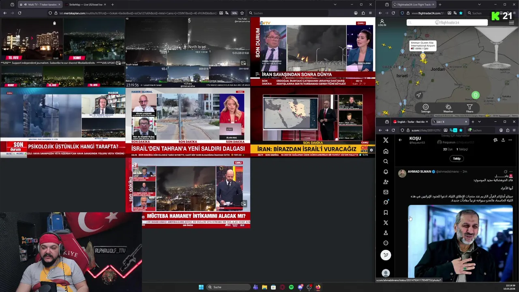The width and height of the screenshot is (519, 292).
Task: Open more options for KOŞU list
Action: click(x=510, y=140)
